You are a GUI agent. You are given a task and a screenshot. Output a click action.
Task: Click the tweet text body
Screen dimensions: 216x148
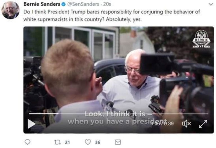(111, 15)
